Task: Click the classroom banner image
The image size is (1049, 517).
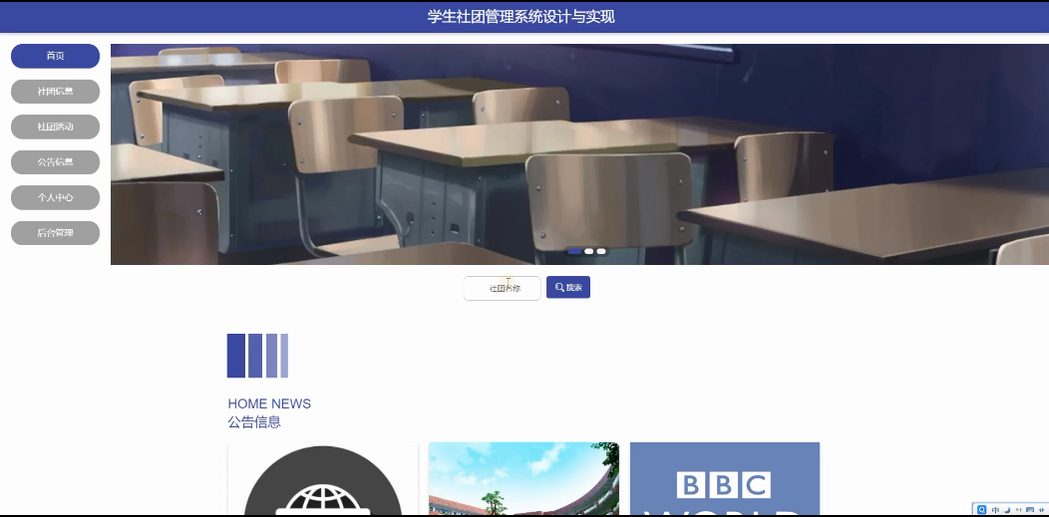Action: point(579,154)
